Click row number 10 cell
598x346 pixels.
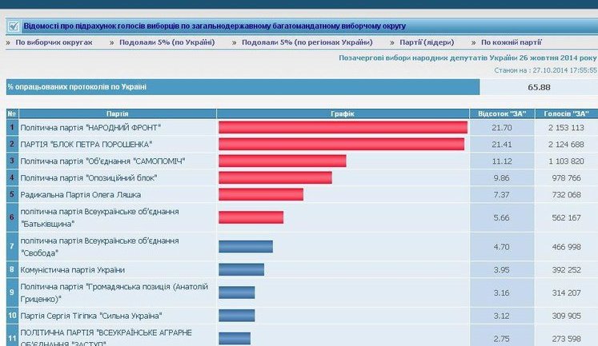[12, 316]
